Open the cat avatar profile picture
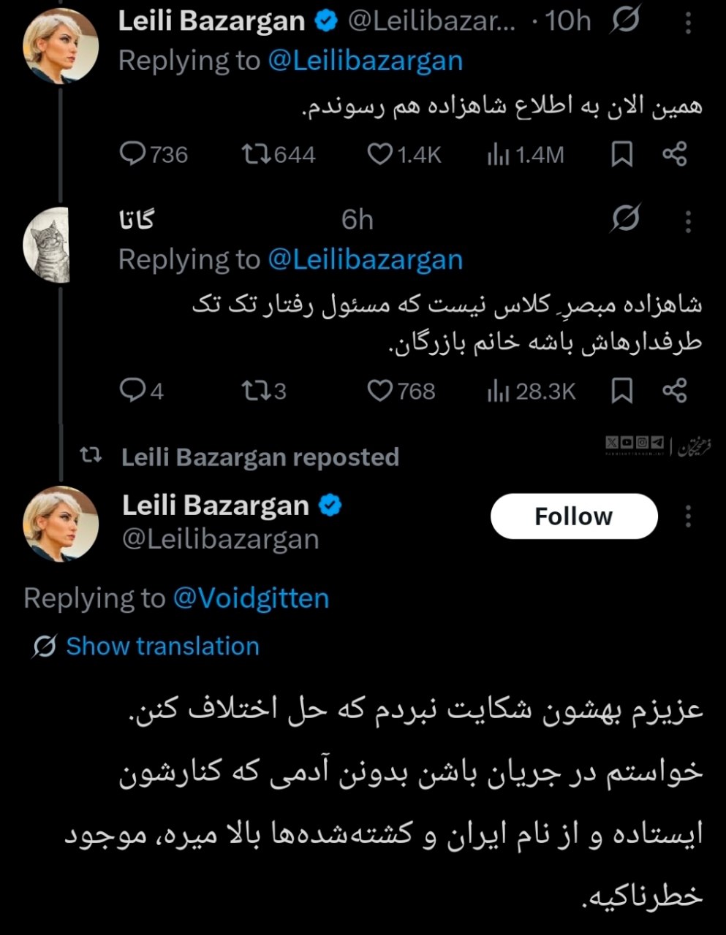The width and height of the screenshot is (726, 935). click(x=48, y=245)
